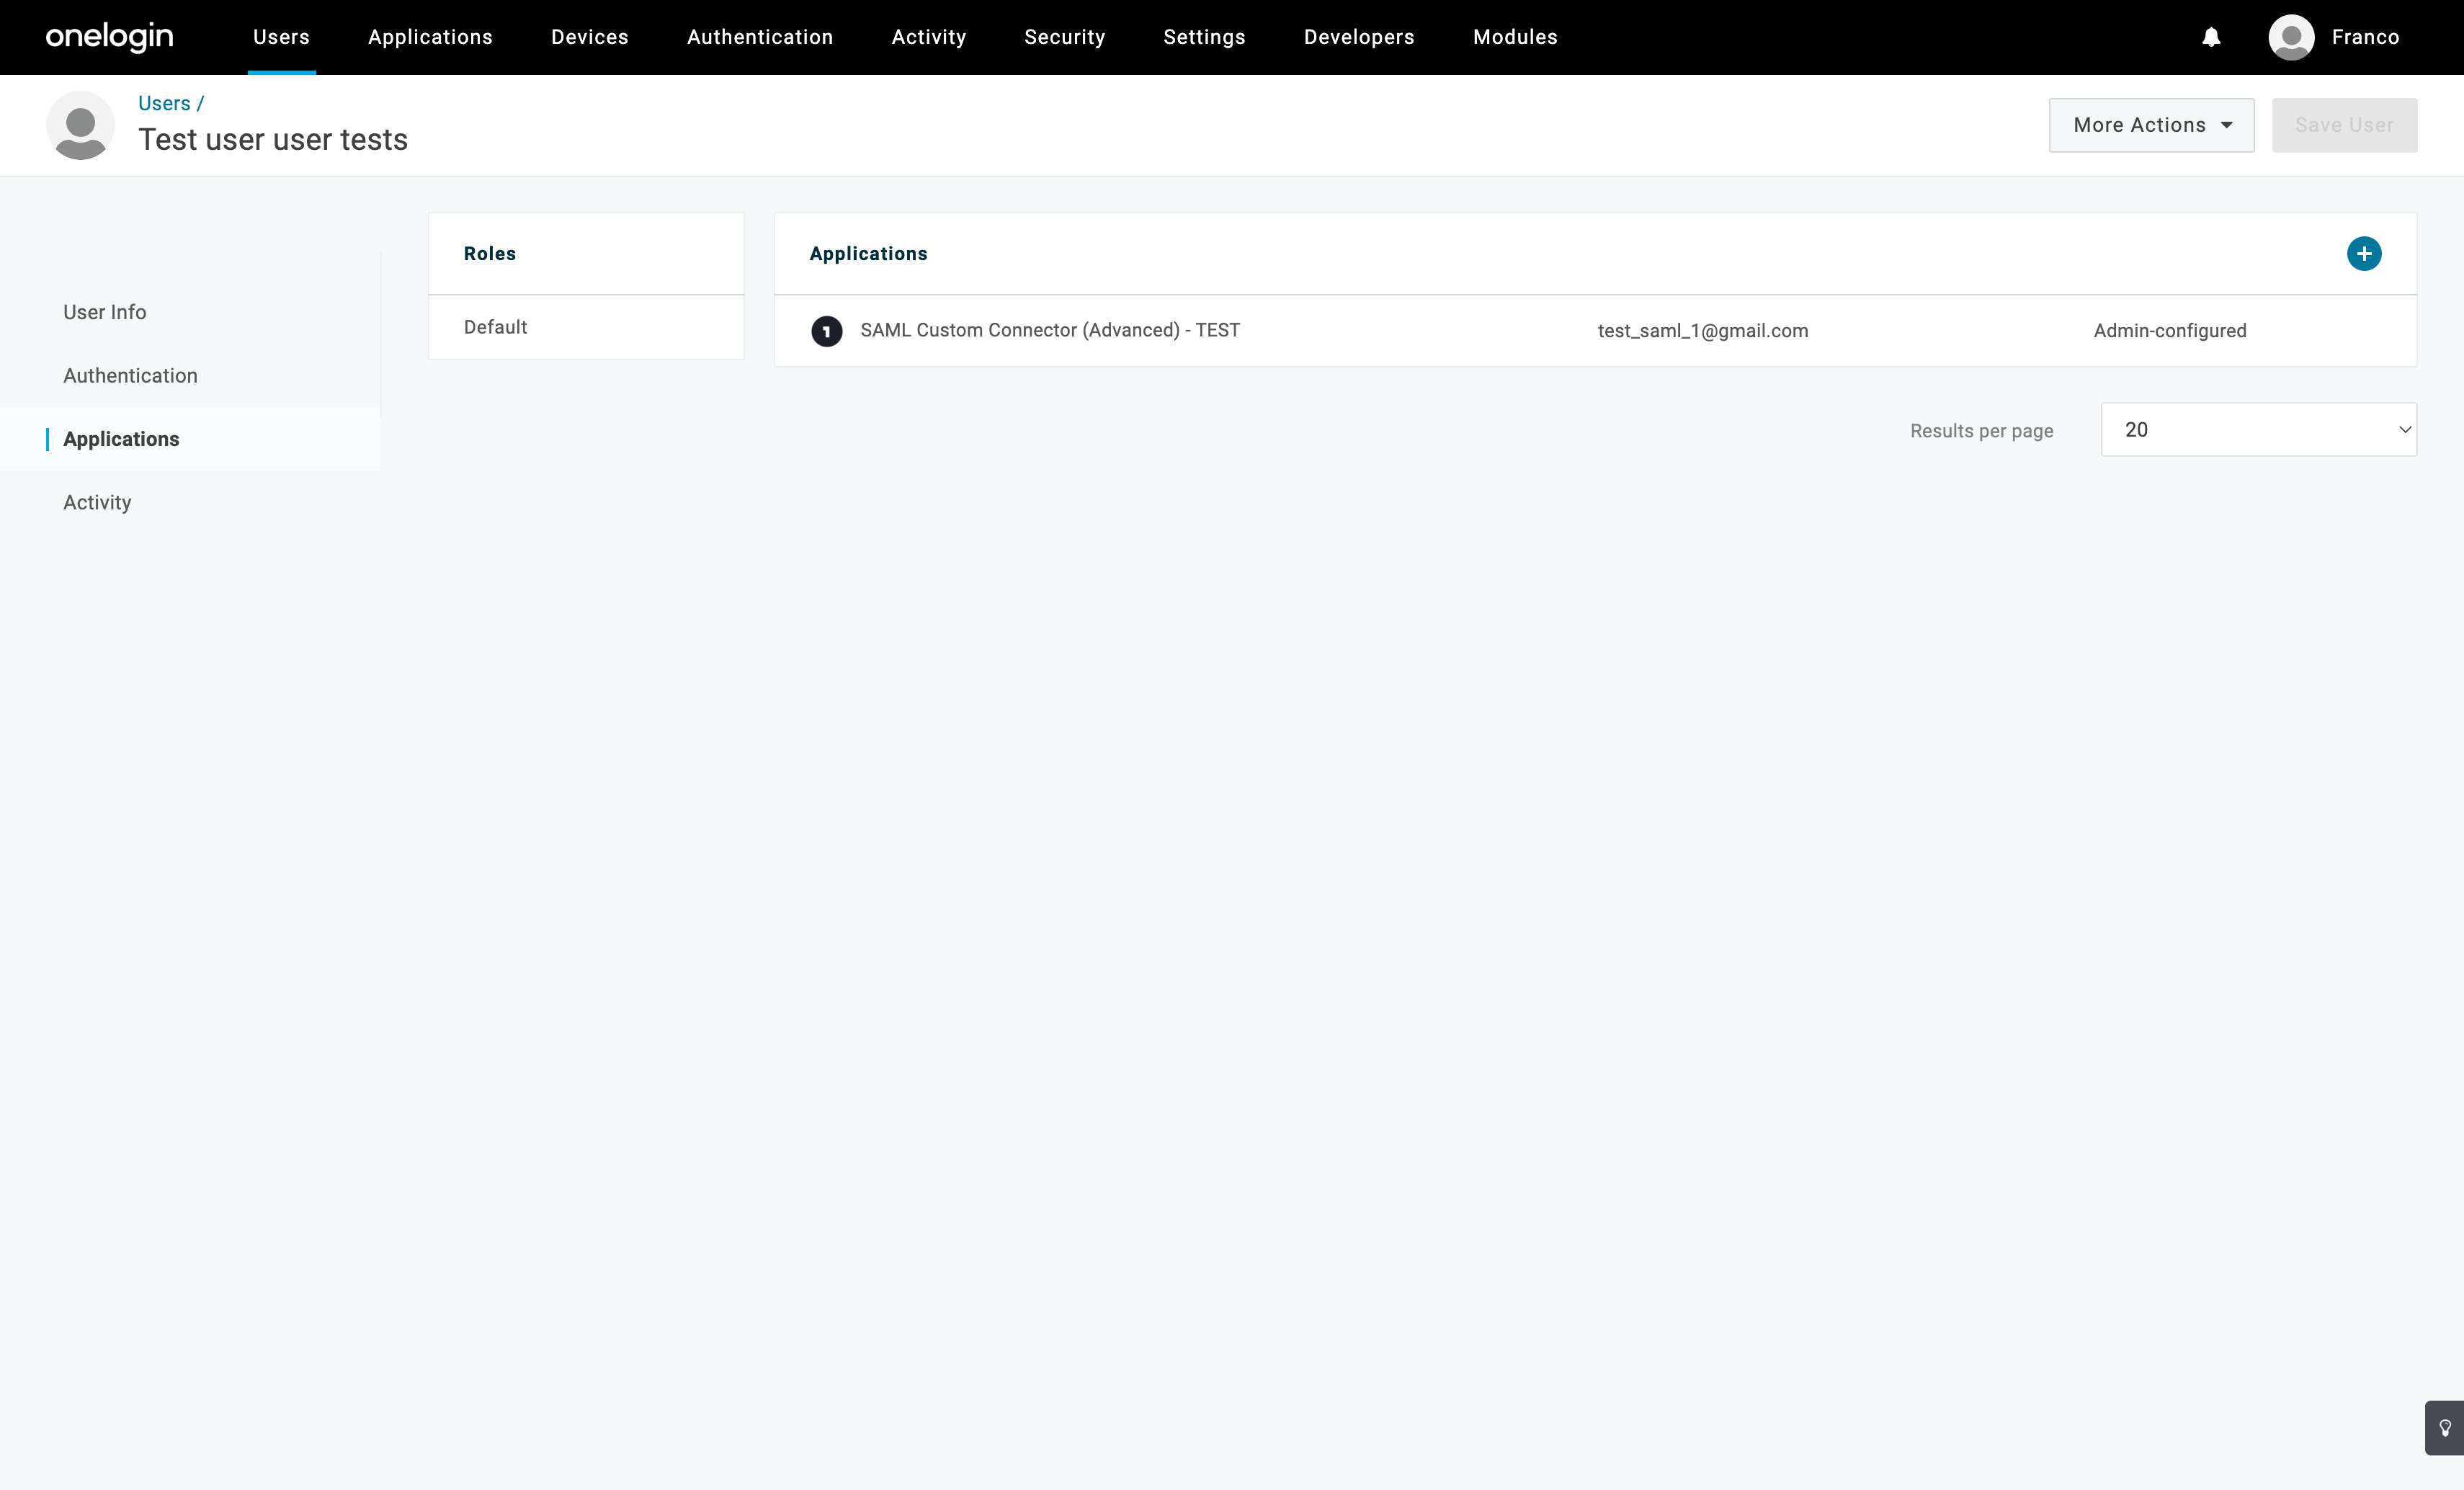Image resolution: width=2464 pixels, height=1490 pixels.
Task: Select the Activity side tab
Action: pos(97,503)
